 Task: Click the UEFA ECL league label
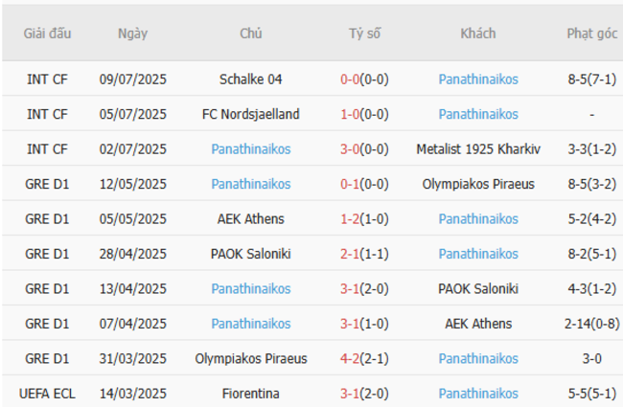pyautogui.click(x=47, y=394)
